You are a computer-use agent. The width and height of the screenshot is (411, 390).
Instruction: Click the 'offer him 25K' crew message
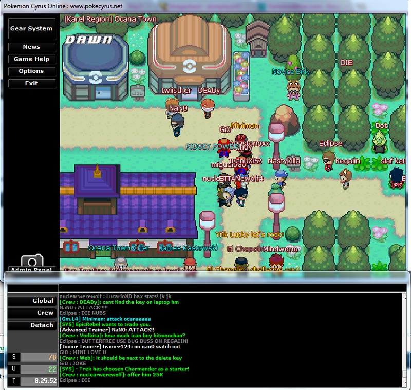111,375
